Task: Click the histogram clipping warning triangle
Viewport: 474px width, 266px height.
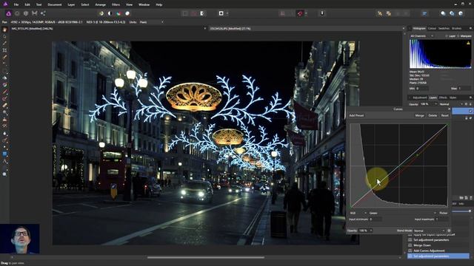Action: 468,43
